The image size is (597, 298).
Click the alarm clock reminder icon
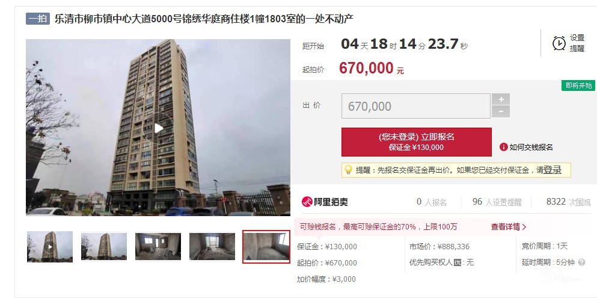tap(559, 43)
